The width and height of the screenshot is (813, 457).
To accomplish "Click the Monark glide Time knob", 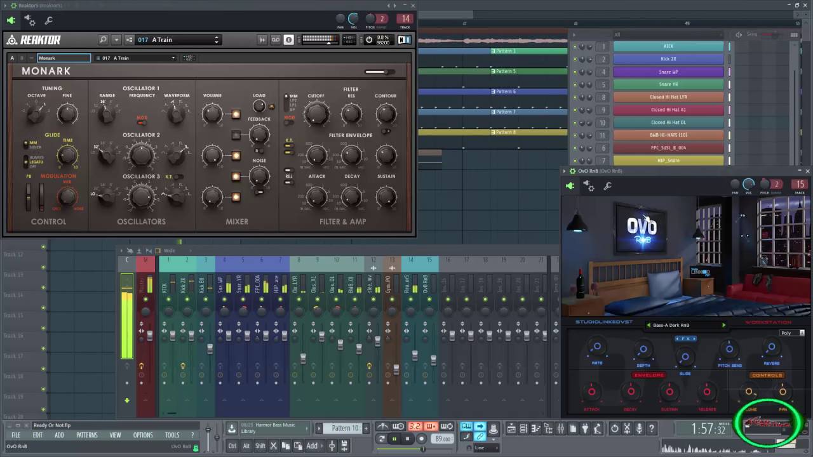I will tap(67, 155).
